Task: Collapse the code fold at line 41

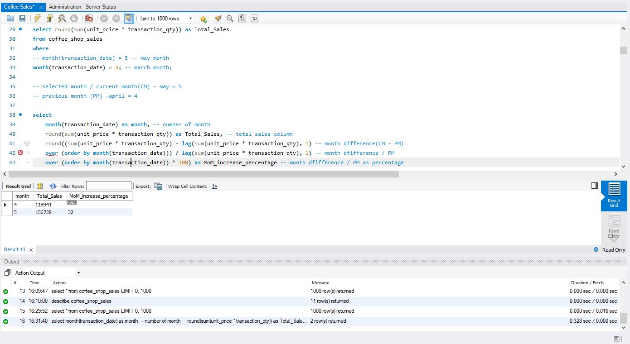Action: point(27,143)
